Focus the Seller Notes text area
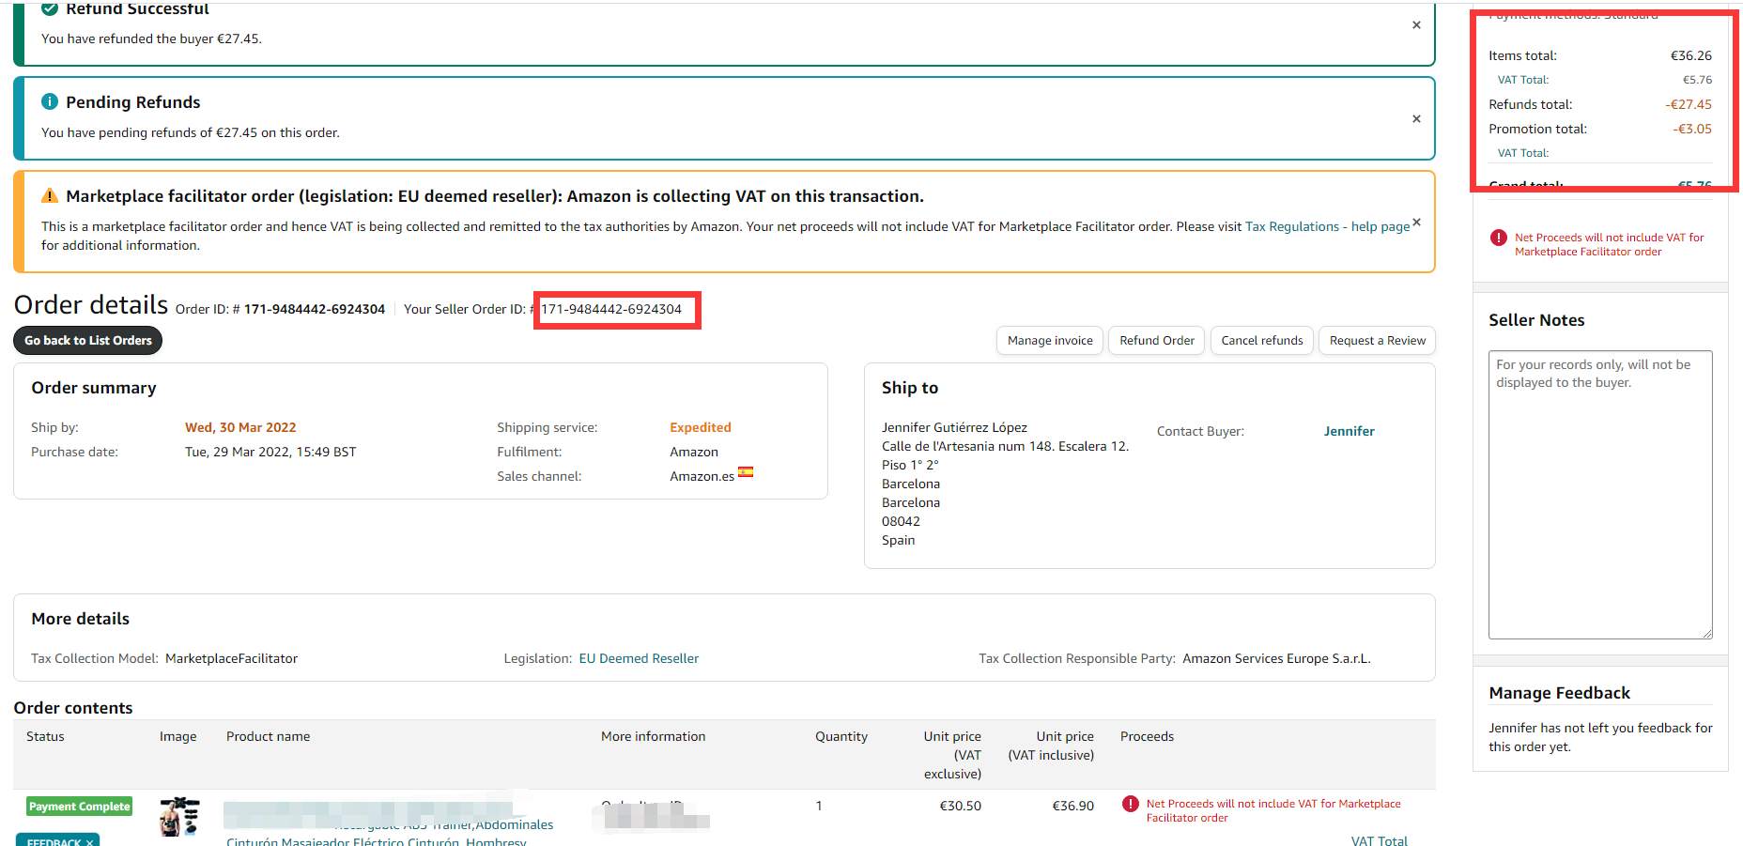 tap(1599, 495)
